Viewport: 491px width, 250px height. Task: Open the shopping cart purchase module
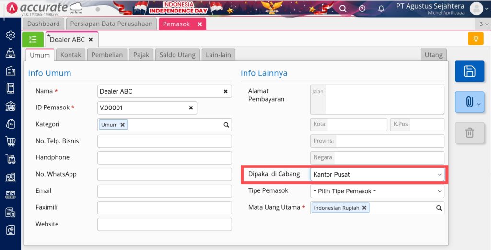[x=11, y=142]
